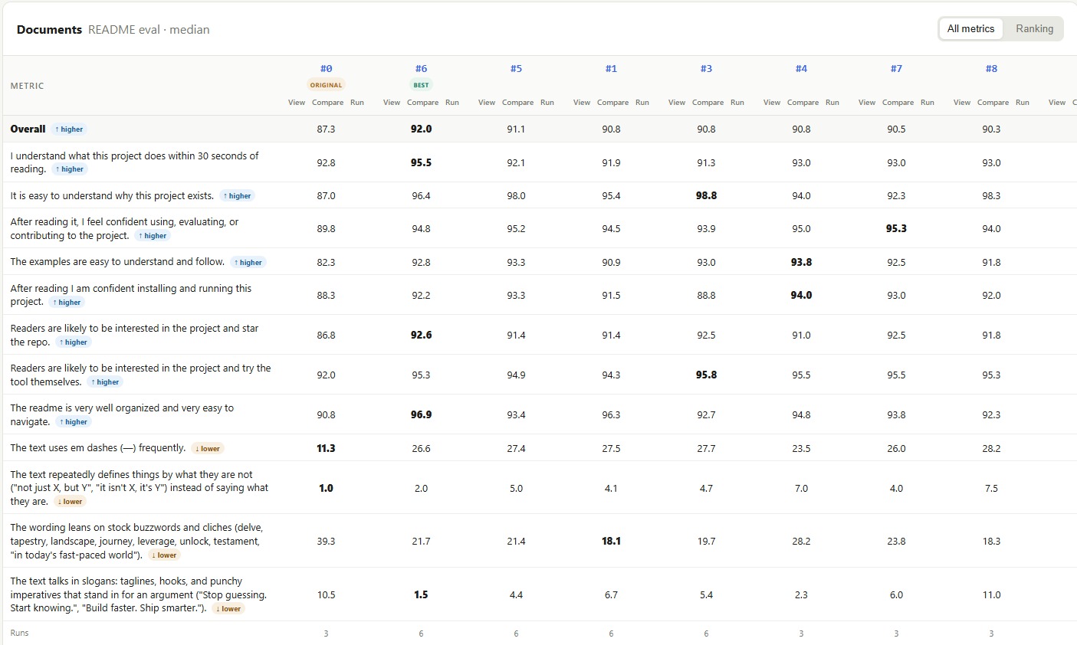Open document #4 header link
1077x645 pixels.
pos(801,69)
